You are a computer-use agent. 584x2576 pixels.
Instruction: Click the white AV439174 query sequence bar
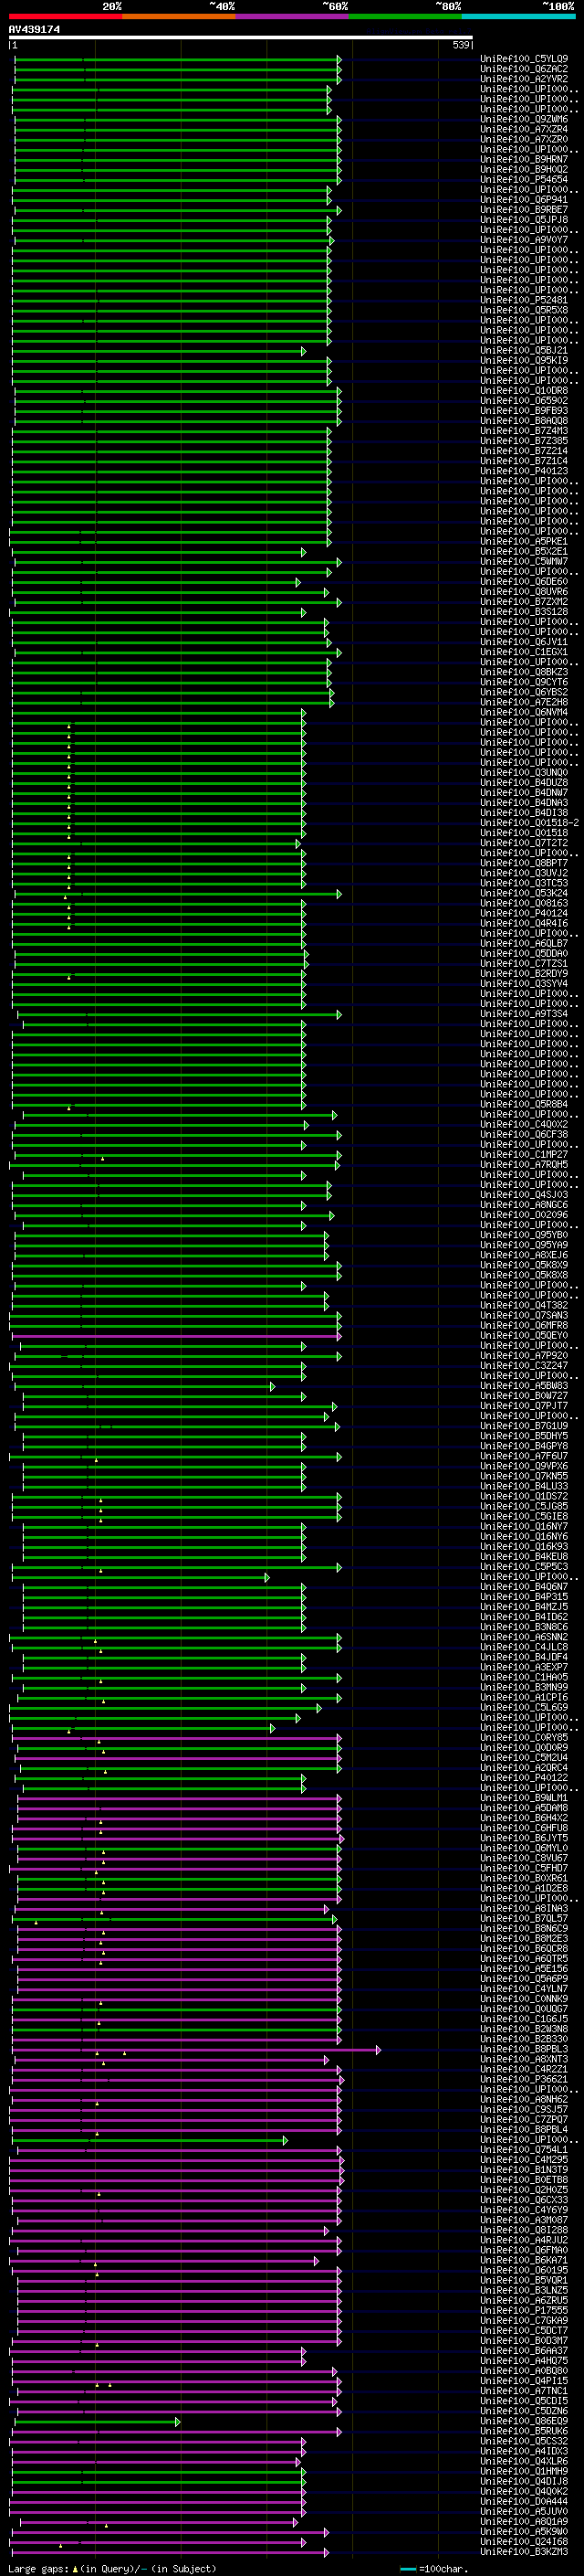click(241, 38)
